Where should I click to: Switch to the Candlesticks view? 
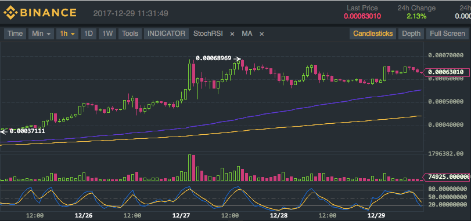coord(373,34)
